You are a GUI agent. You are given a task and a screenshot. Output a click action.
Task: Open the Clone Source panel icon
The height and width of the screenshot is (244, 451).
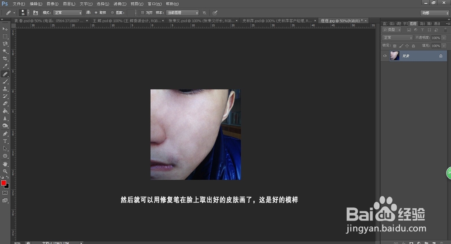35,13
